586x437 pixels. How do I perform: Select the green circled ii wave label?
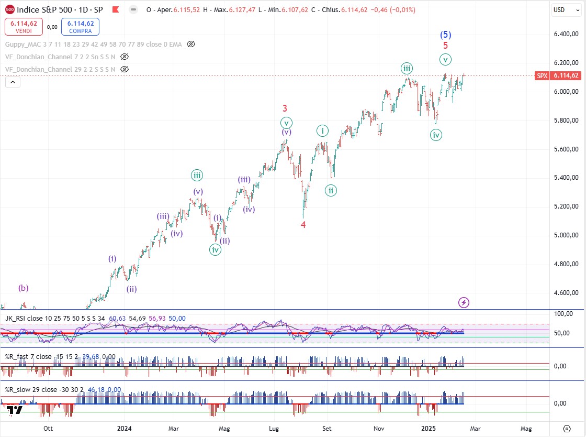point(331,190)
